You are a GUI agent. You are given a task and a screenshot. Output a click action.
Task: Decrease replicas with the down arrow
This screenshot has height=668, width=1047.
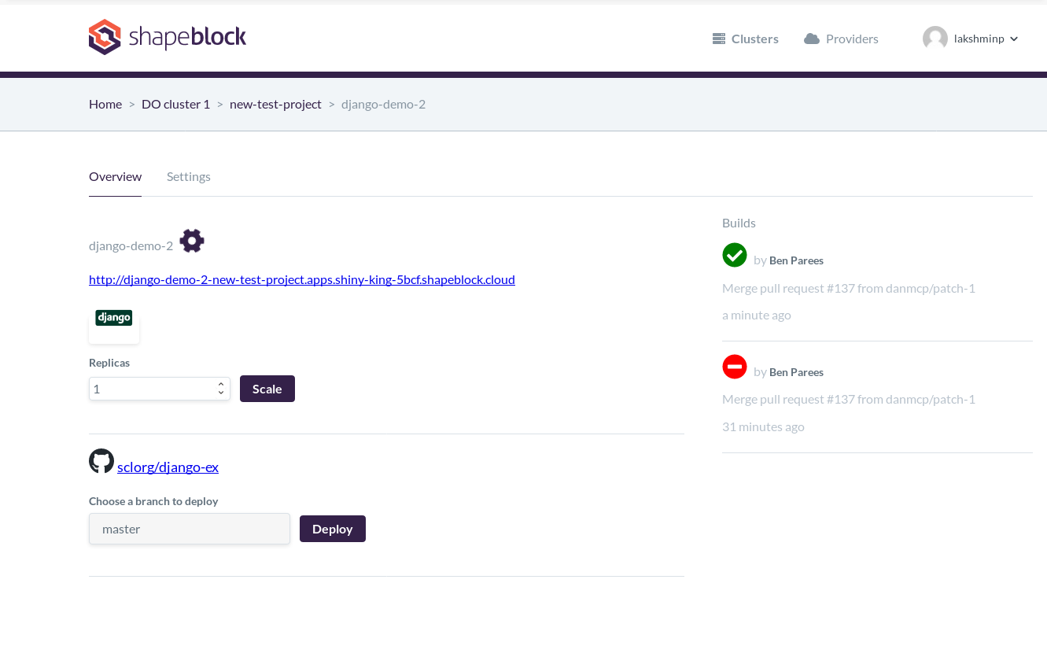(221, 393)
